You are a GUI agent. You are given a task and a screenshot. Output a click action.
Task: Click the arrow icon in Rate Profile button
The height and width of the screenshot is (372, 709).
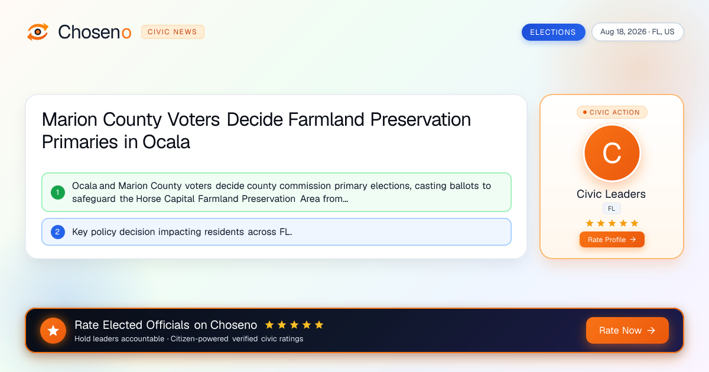point(633,240)
